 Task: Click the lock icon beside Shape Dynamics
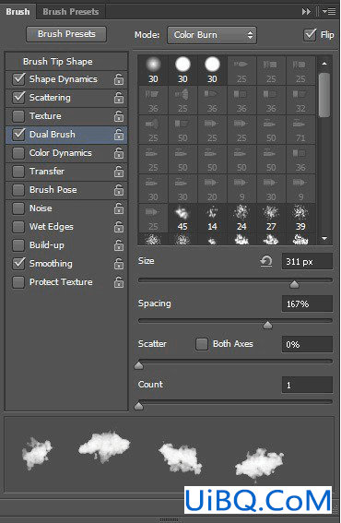pyautogui.click(x=119, y=79)
